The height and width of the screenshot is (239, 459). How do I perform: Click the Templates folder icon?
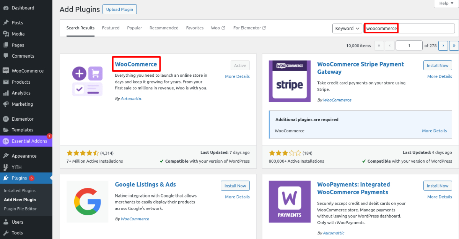6,130
